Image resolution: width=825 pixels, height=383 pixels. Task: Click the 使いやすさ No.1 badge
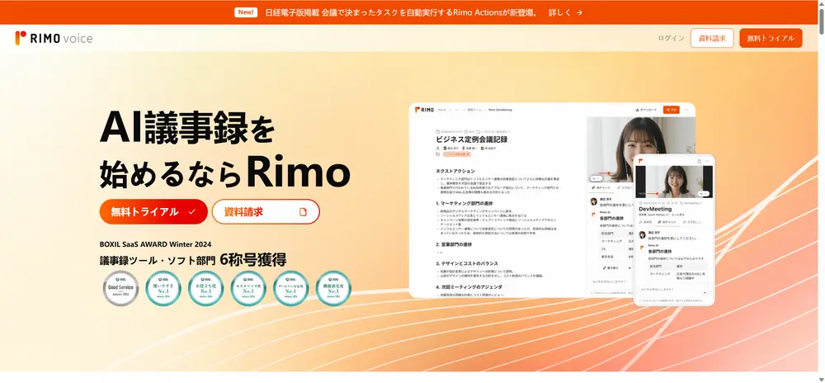163,288
